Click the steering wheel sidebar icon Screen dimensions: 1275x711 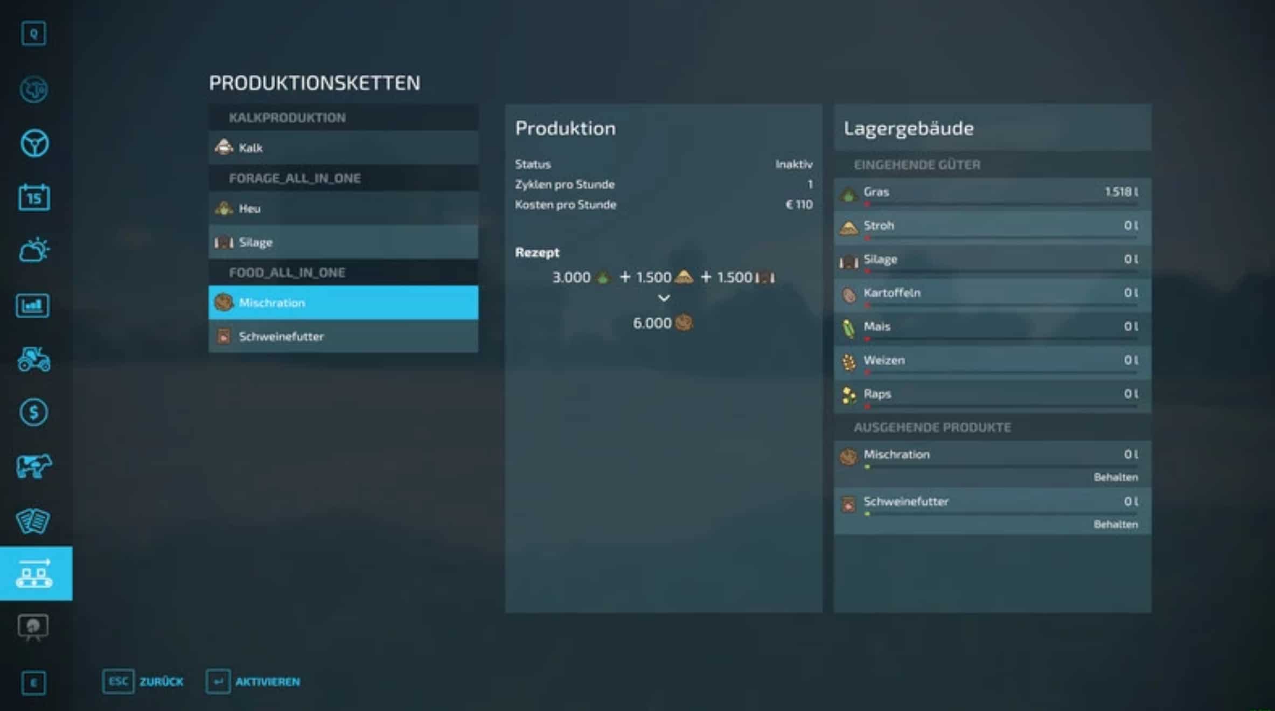click(x=34, y=143)
